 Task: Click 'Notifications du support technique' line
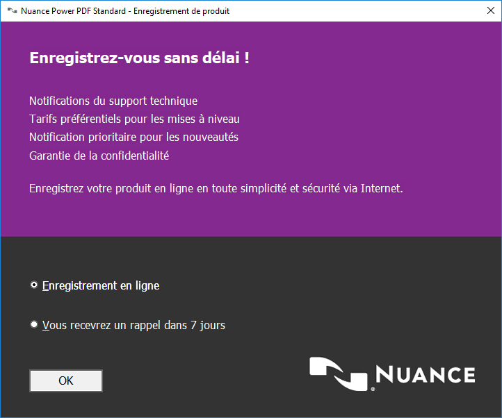pos(113,101)
